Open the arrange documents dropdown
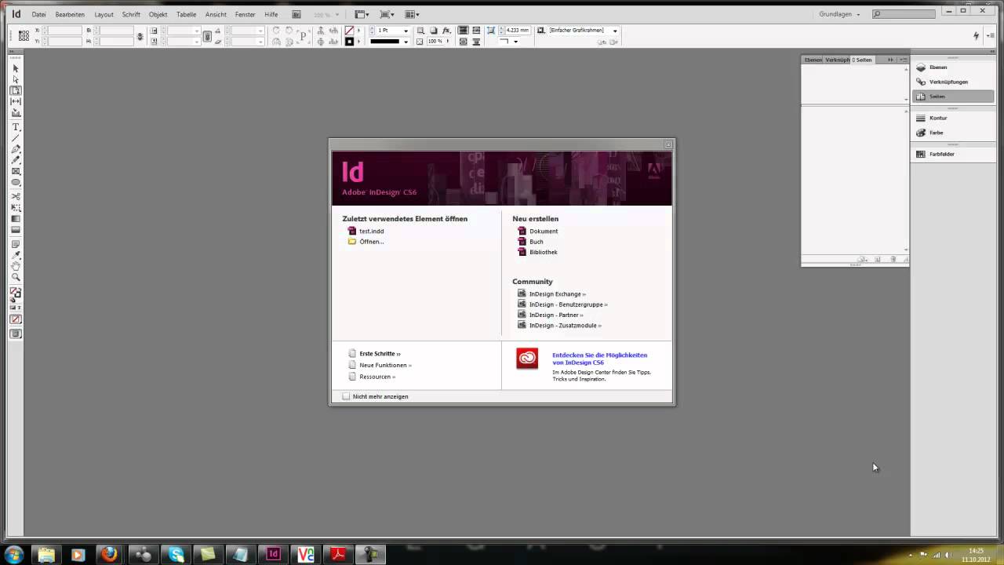 [x=413, y=14]
